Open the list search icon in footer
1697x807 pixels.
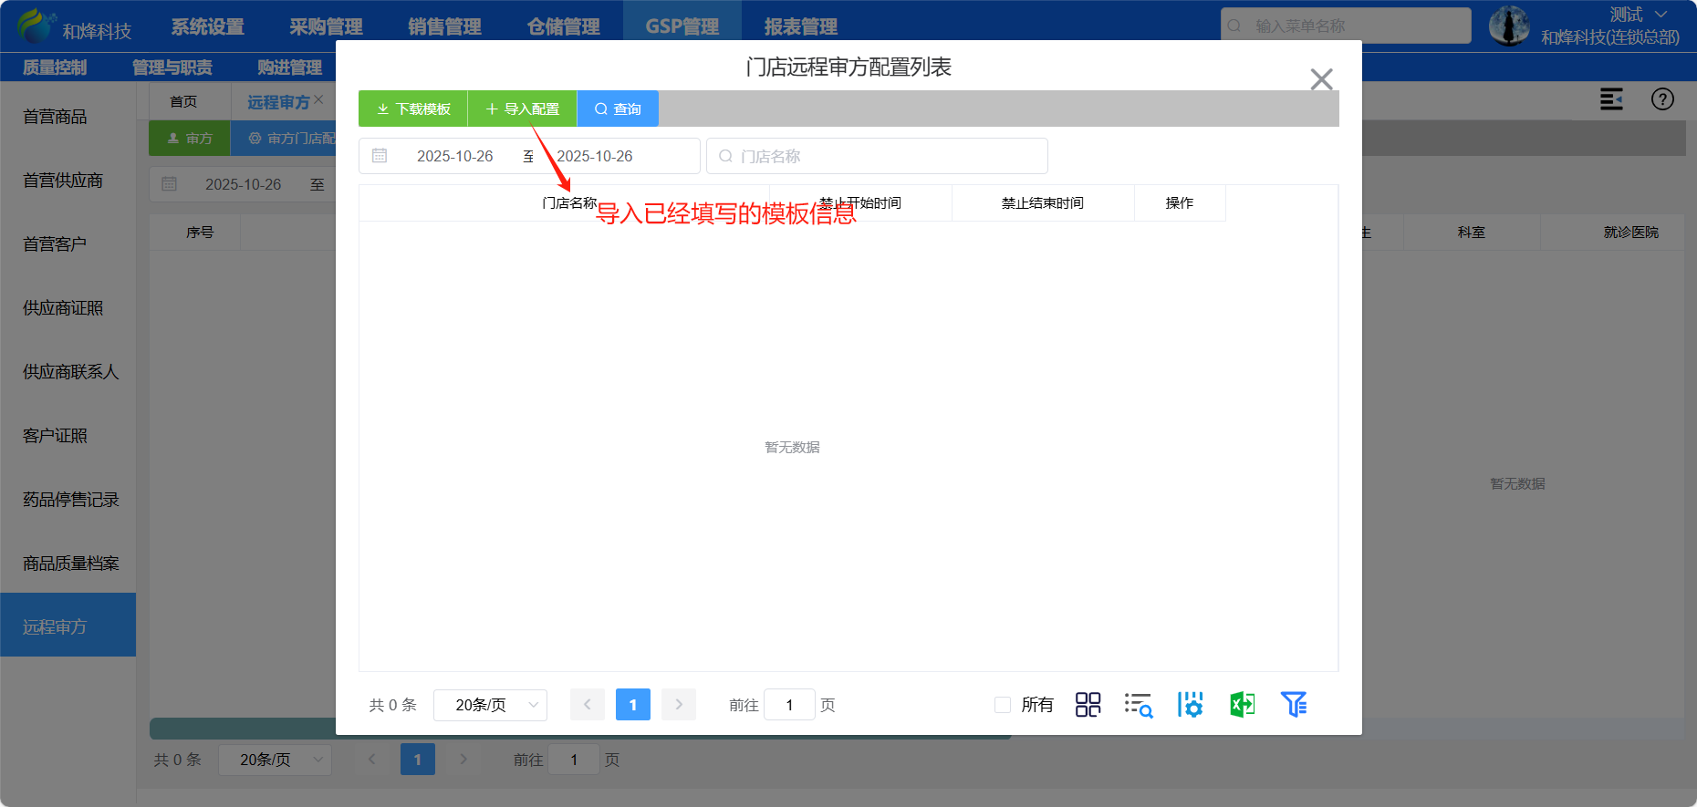tap(1138, 704)
